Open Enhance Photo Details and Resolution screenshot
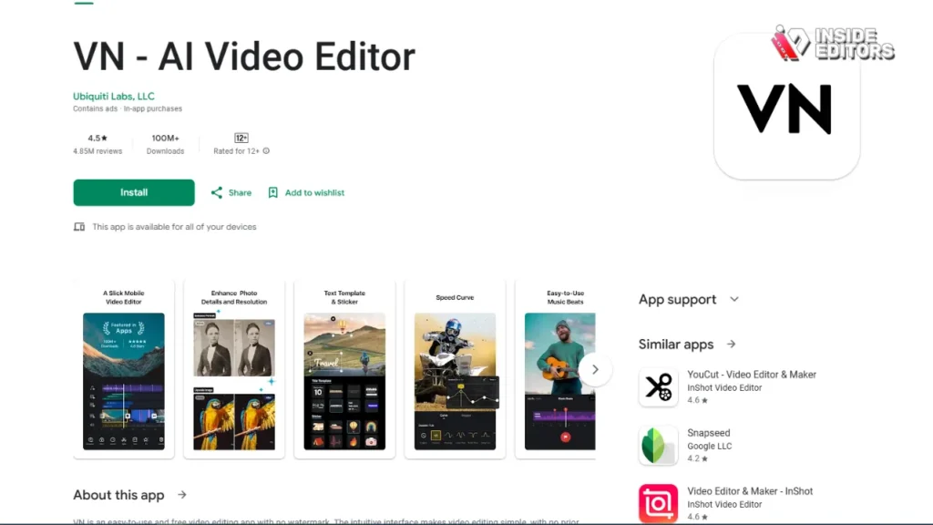Screen dimensions: 933x525 (x=234, y=369)
